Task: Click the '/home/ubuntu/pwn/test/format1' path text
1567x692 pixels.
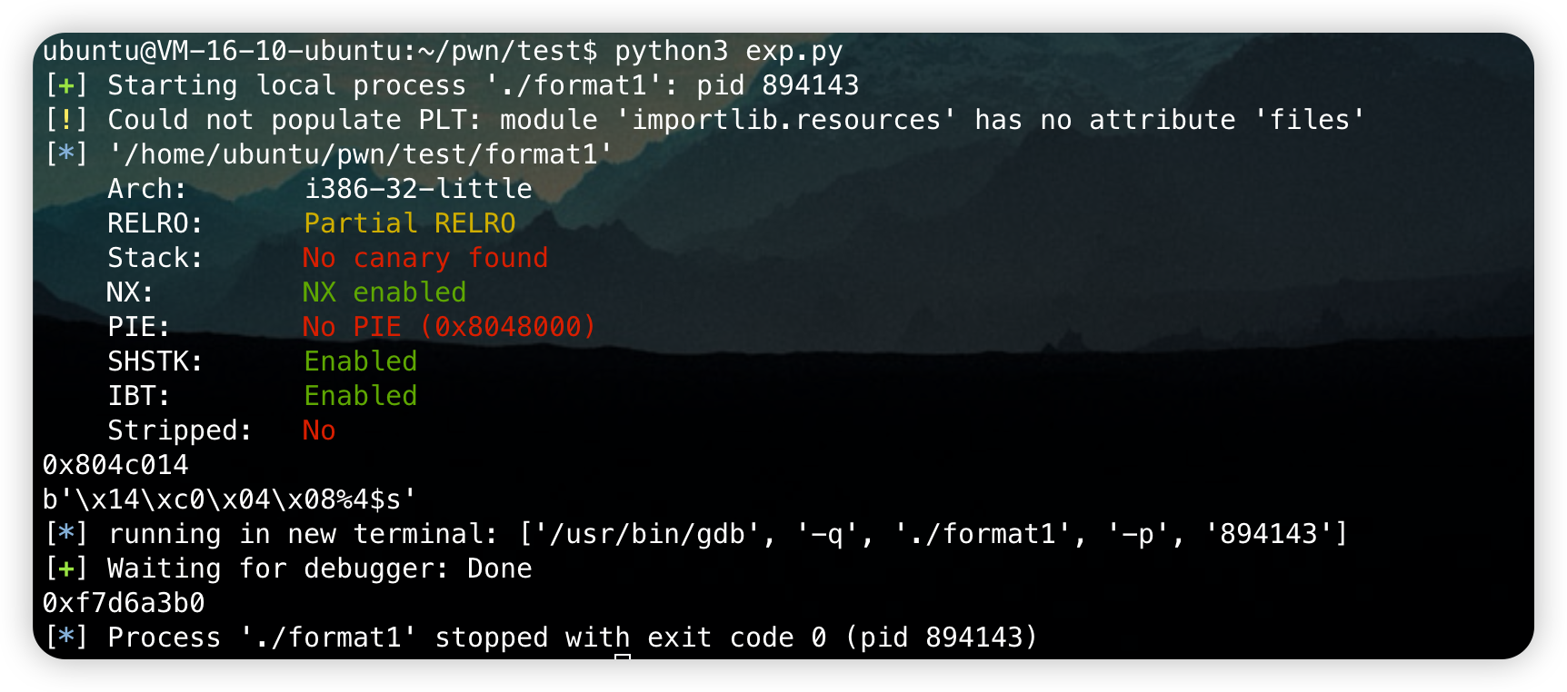Action: point(360,155)
